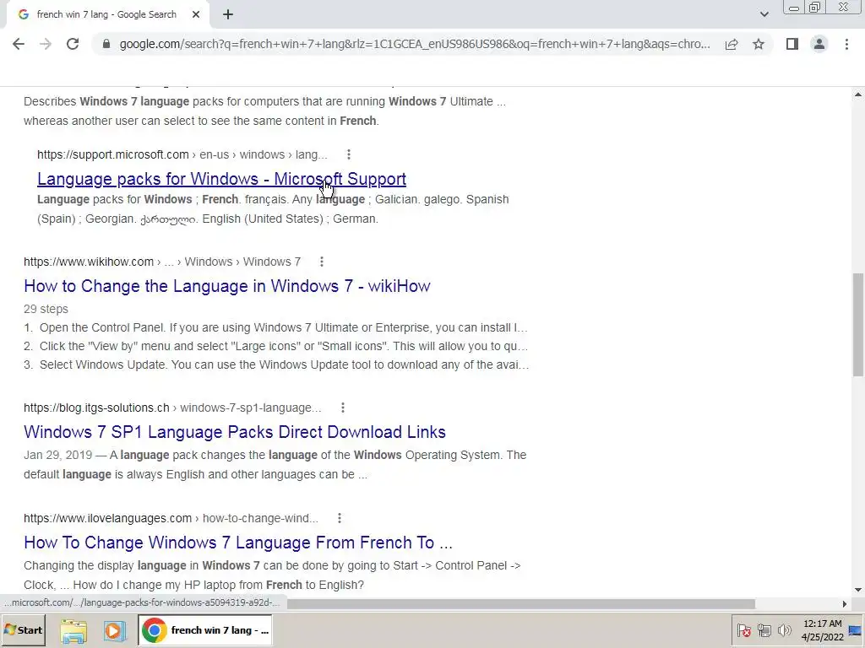Click the support.microsoft.com URL breadcrumb
The image size is (865, 648).
(x=182, y=155)
